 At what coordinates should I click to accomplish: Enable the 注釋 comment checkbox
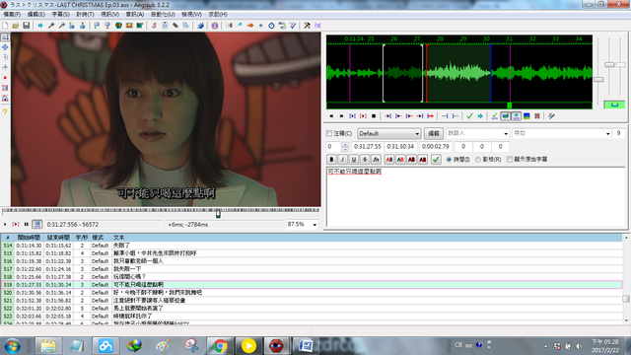click(329, 133)
